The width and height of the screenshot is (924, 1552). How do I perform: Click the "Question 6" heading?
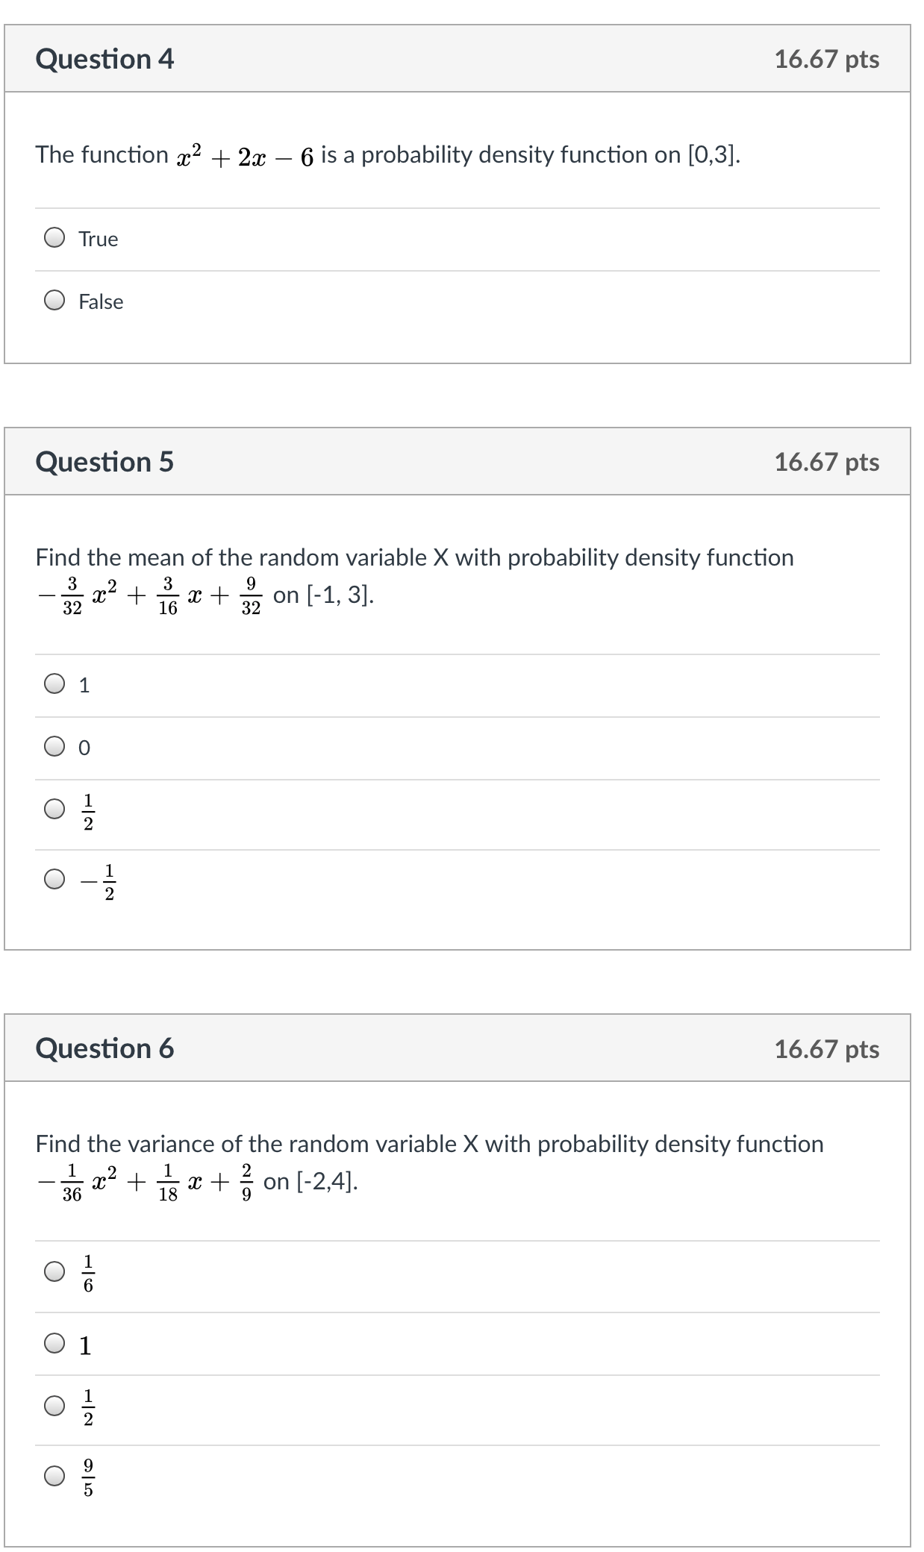click(104, 1048)
